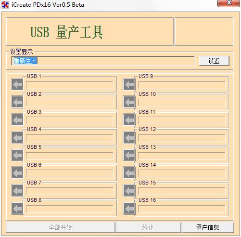Click the arrow icon for USB 1
This screenshot has height=237, width=241.
coord(17,84)
